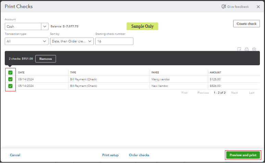Open the Order checks link
This screenshot has width=265, height=163.
(139, 155)
